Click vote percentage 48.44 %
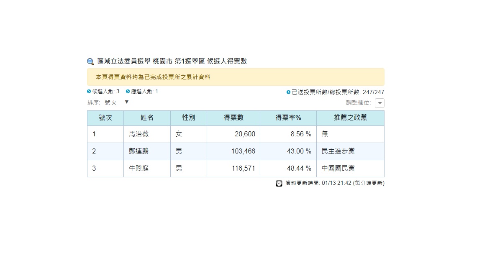 299,169
